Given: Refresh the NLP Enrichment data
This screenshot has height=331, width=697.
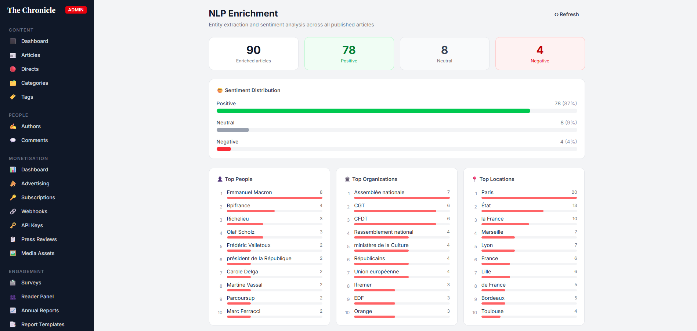Looking at the screenshot, I should point(567,14).
